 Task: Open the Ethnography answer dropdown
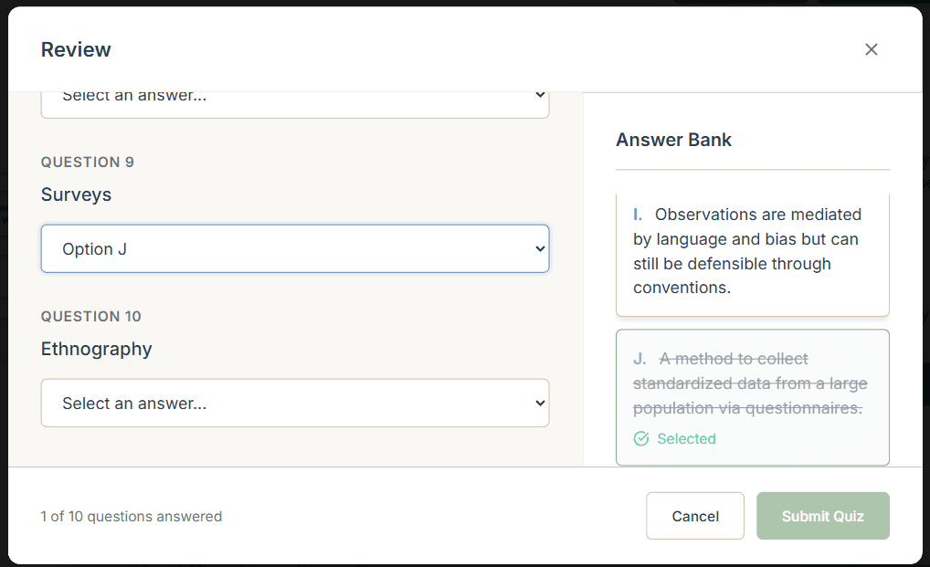[294, 403]
